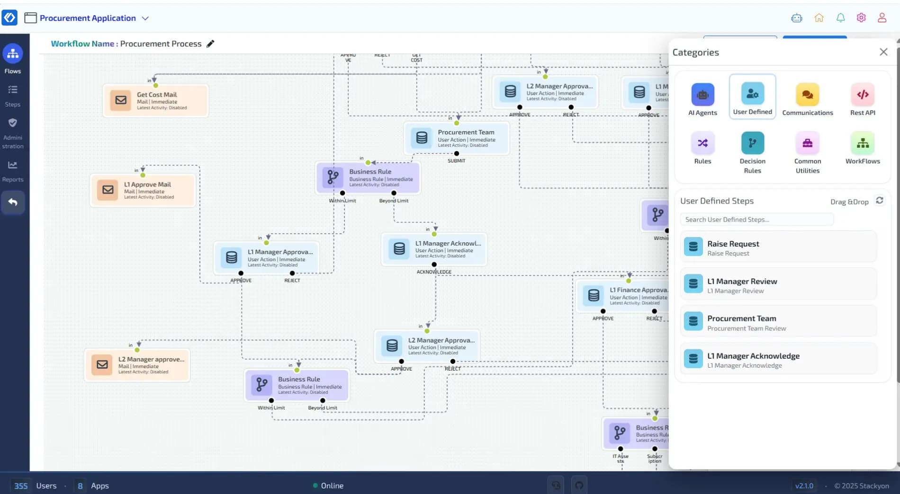The width and height of the screenshot is (900, 494).
Task: Refresh the User Defined Steps list
Action: pos(880,200)
